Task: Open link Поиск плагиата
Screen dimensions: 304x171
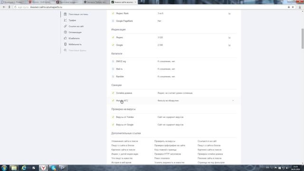Action: (x=162, y=158)
